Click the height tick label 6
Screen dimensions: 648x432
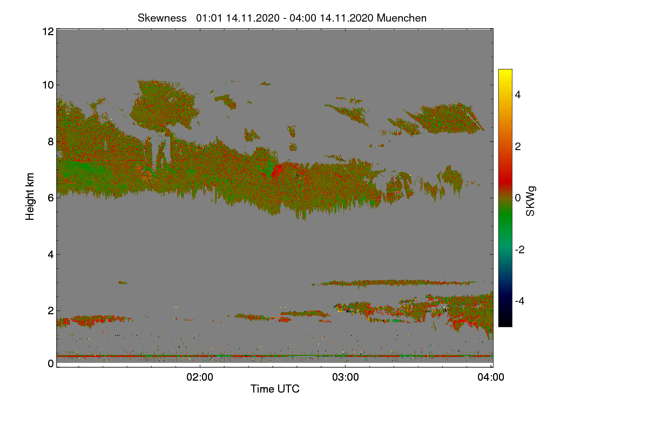click(50, 198)
